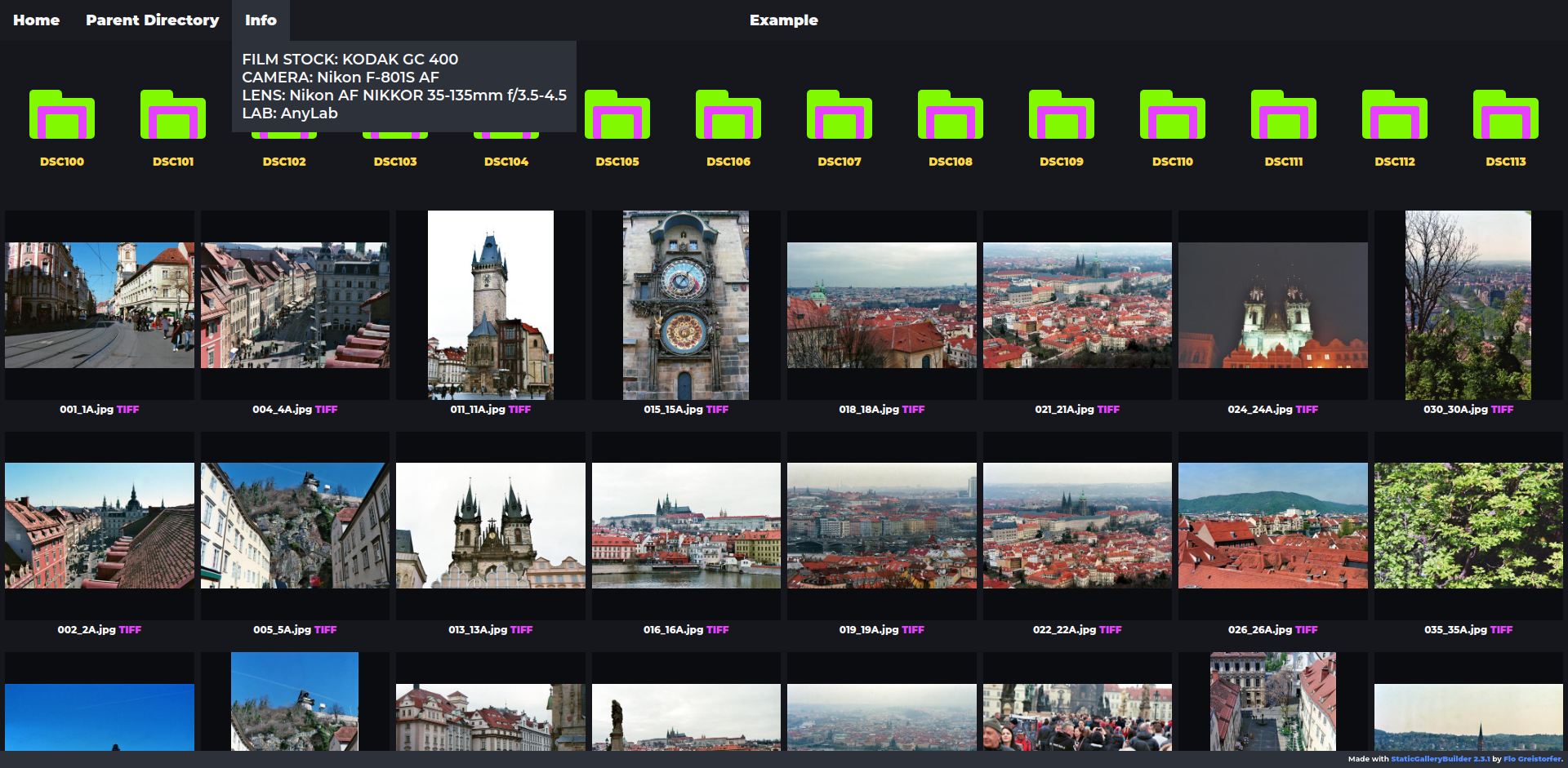
Task: Open TIFF link for 015_15A.jpg
Action: [x=717, y=410]
